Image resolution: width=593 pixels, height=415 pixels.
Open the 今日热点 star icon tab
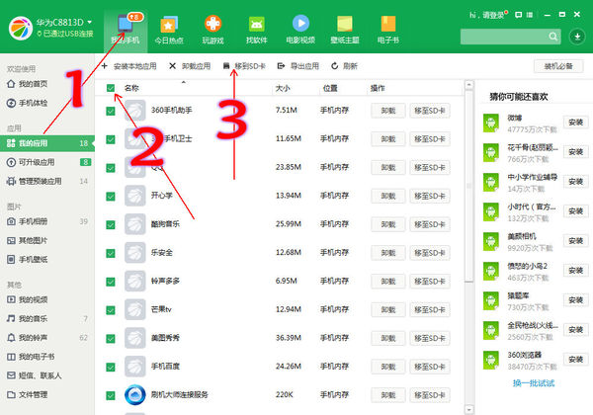point(169,24)
